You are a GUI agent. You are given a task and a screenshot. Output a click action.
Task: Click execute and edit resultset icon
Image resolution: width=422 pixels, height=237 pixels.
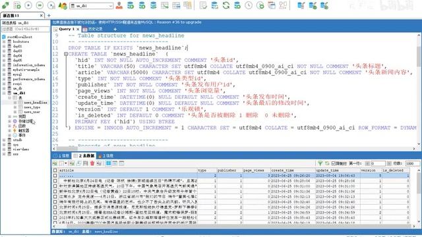tap(51, 5)
